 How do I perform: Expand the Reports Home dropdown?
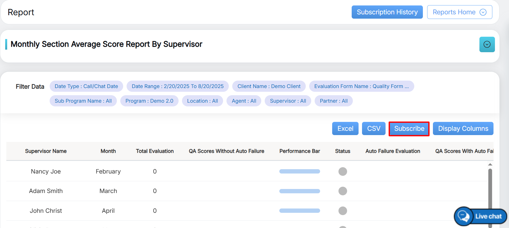pyautogui.click(x=459, y=12)
